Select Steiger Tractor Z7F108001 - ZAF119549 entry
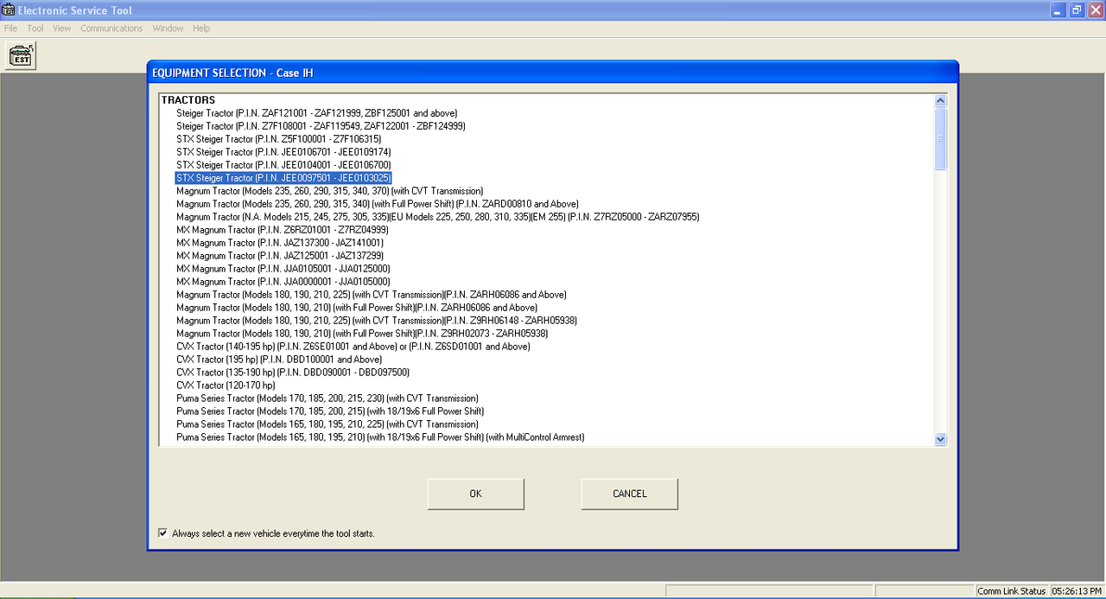1106x599 pixels. (x=321, y=126)
